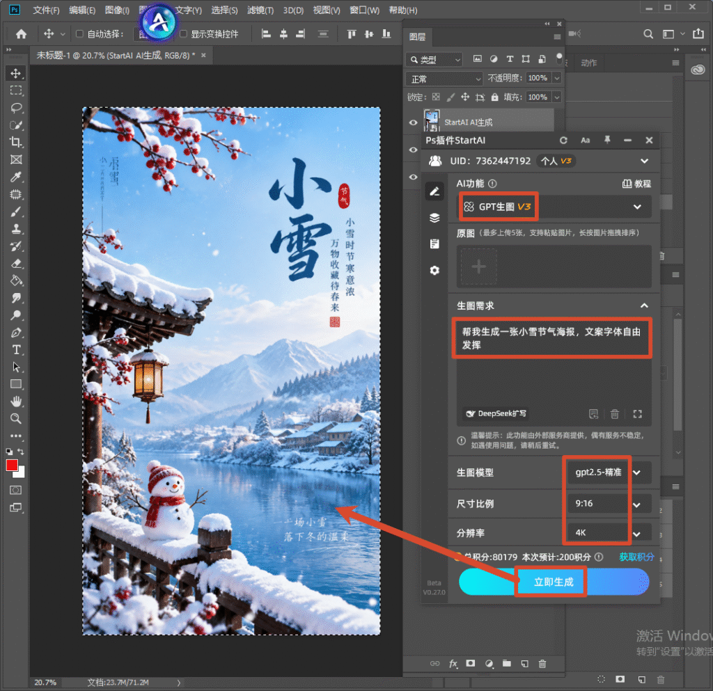This screenshot has width=713, height=691.
Task: Select the Hand tool
Action: tap(16, 402)
